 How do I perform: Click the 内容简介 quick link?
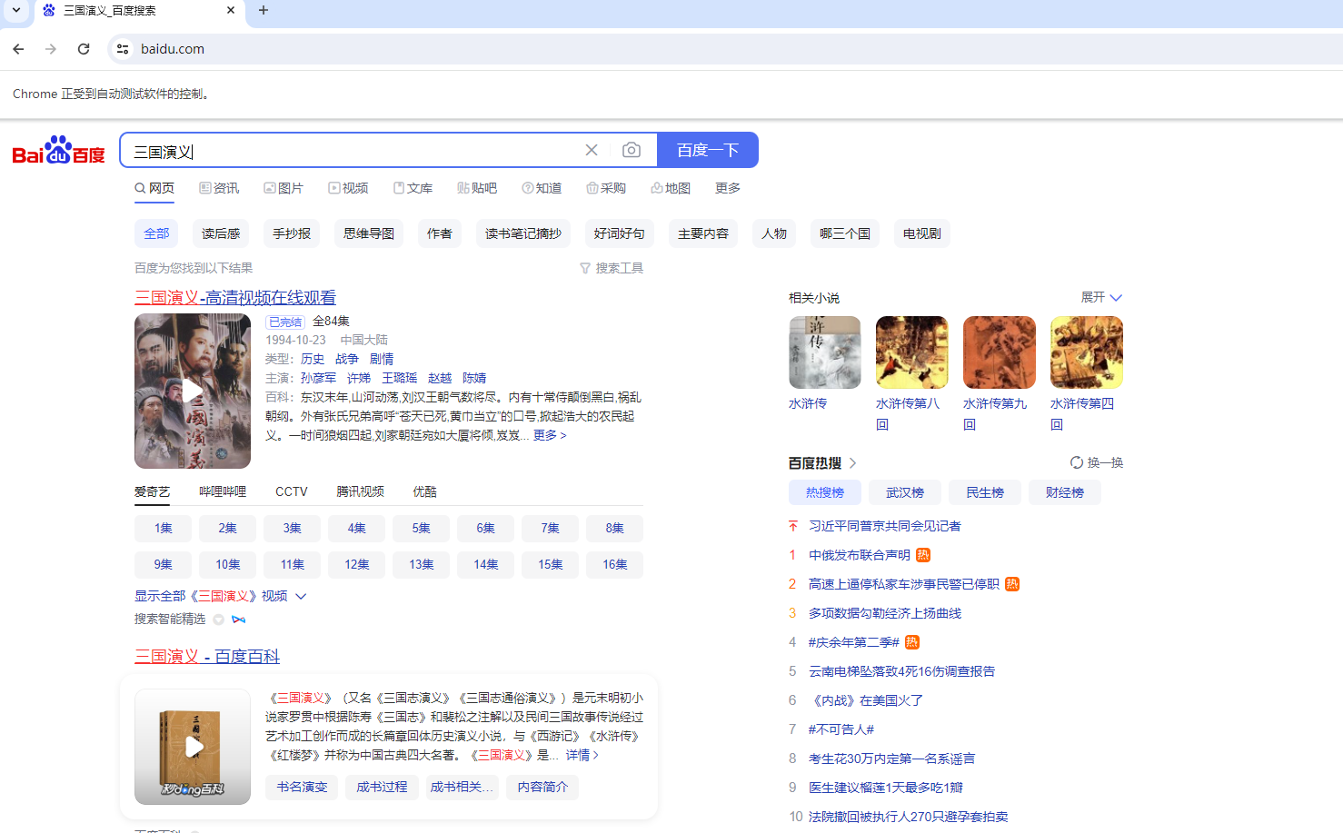(542, 787)
